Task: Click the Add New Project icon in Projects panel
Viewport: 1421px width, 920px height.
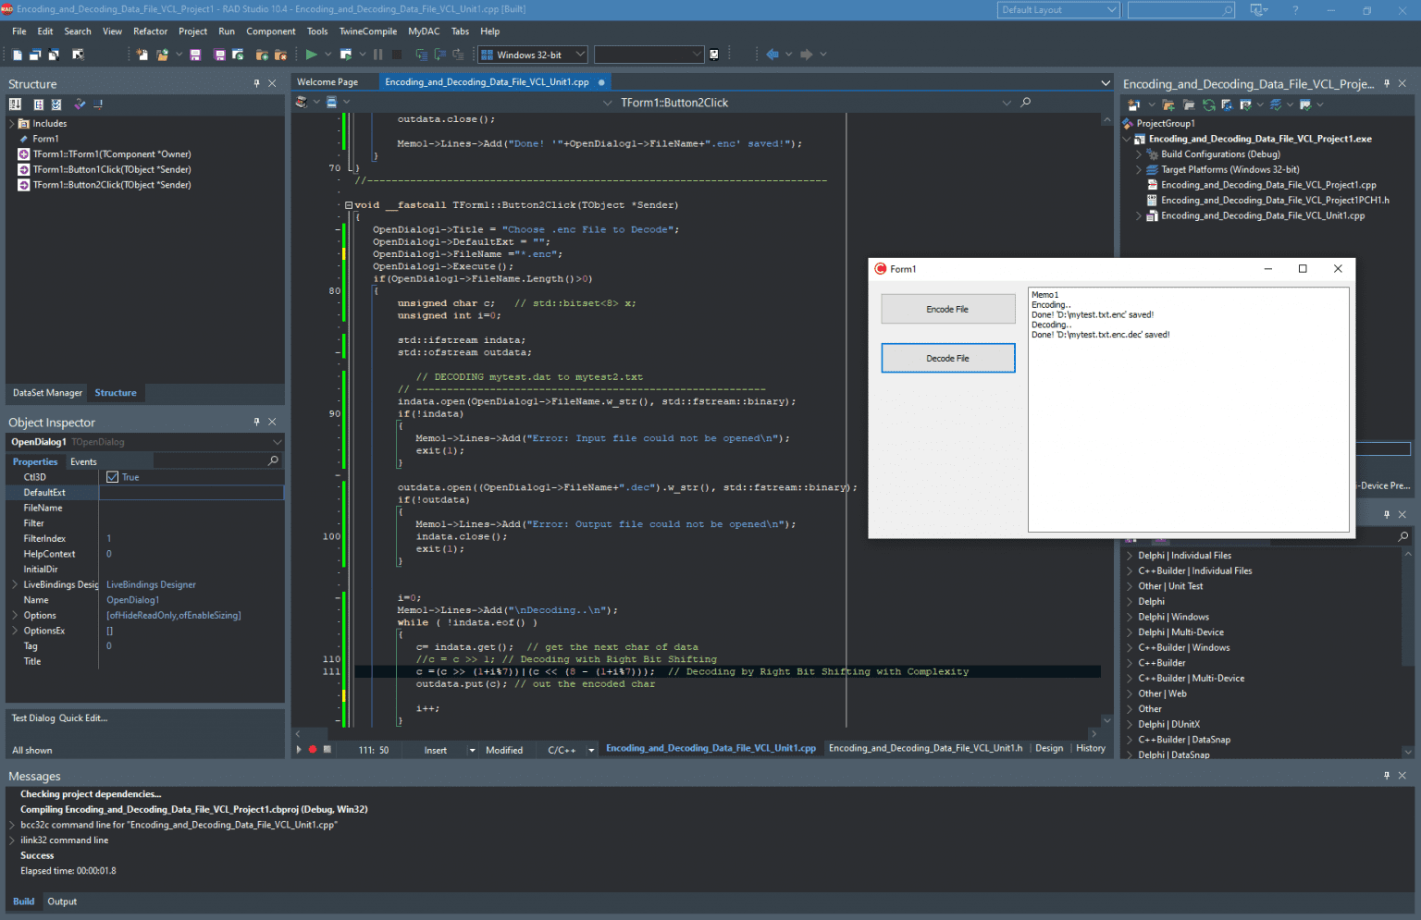Action: (1134, 104)
